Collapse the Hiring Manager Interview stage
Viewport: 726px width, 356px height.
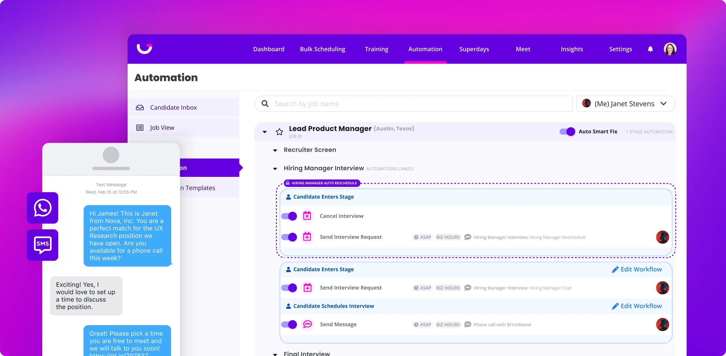pos(275,169)
